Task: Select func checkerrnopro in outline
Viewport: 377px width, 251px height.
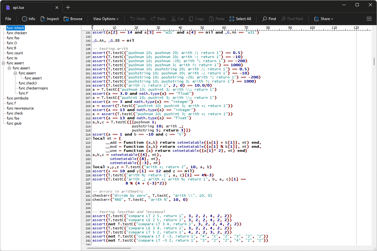Action: 33,88
